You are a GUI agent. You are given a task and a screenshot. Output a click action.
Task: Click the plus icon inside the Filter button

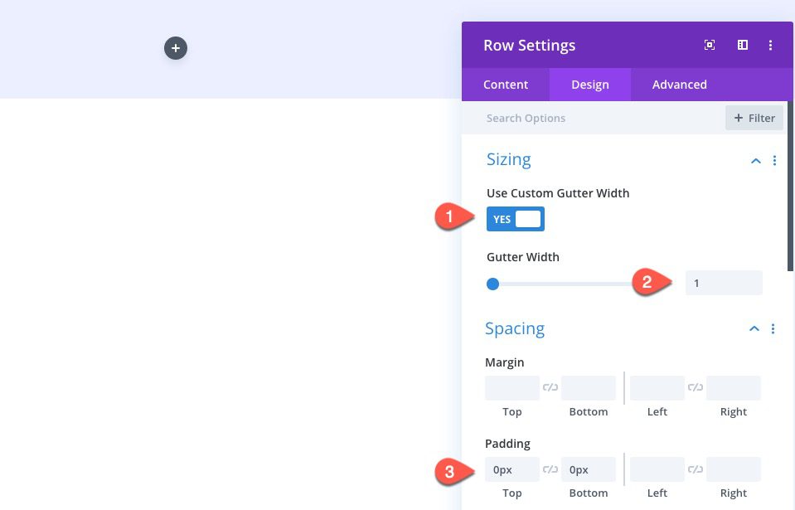pyautogui.click(x=737, y=118)
